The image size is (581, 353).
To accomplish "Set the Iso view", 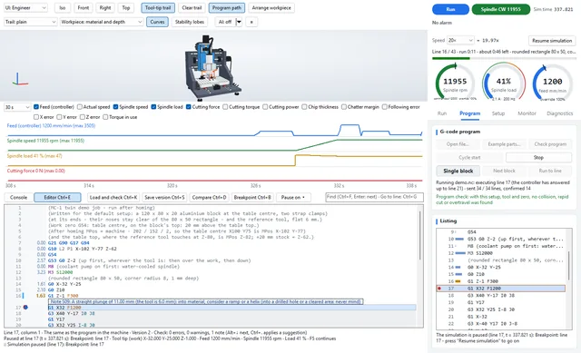I will (63, 8).
